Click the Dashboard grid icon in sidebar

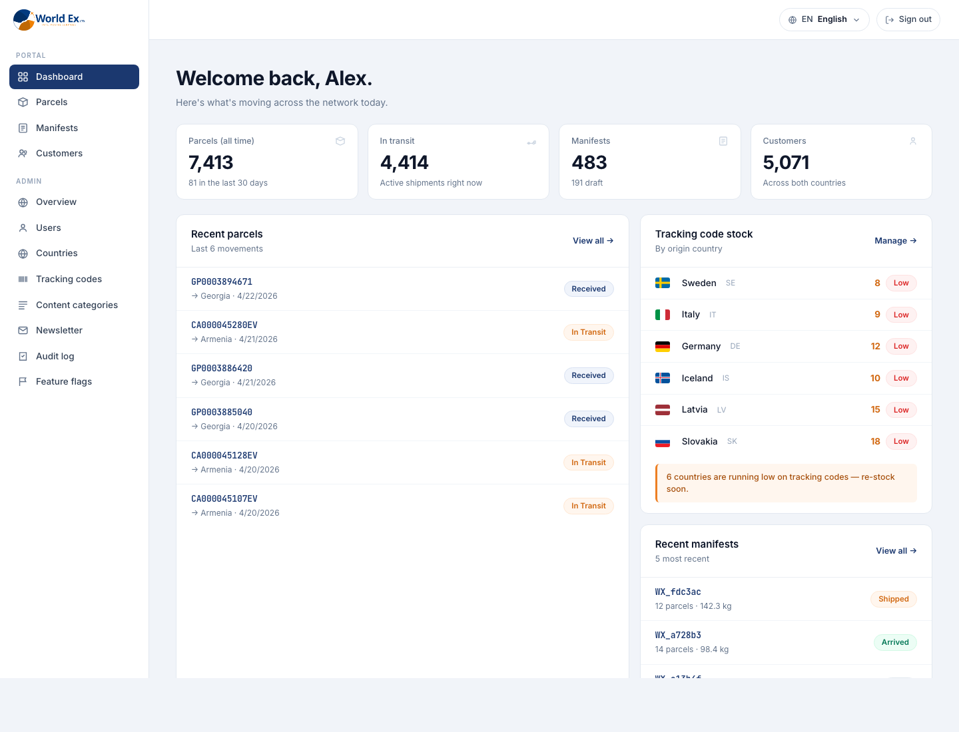[23, 77]
